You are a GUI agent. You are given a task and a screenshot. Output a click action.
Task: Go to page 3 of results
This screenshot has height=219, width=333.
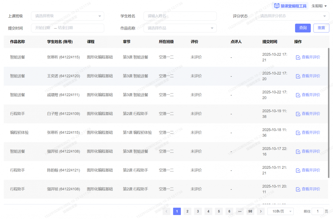(x=198, y=211)
